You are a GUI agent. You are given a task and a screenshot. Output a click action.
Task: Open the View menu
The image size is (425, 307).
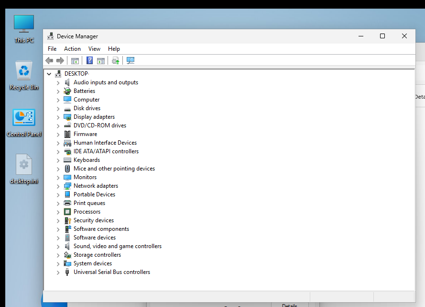pos(94,49)
